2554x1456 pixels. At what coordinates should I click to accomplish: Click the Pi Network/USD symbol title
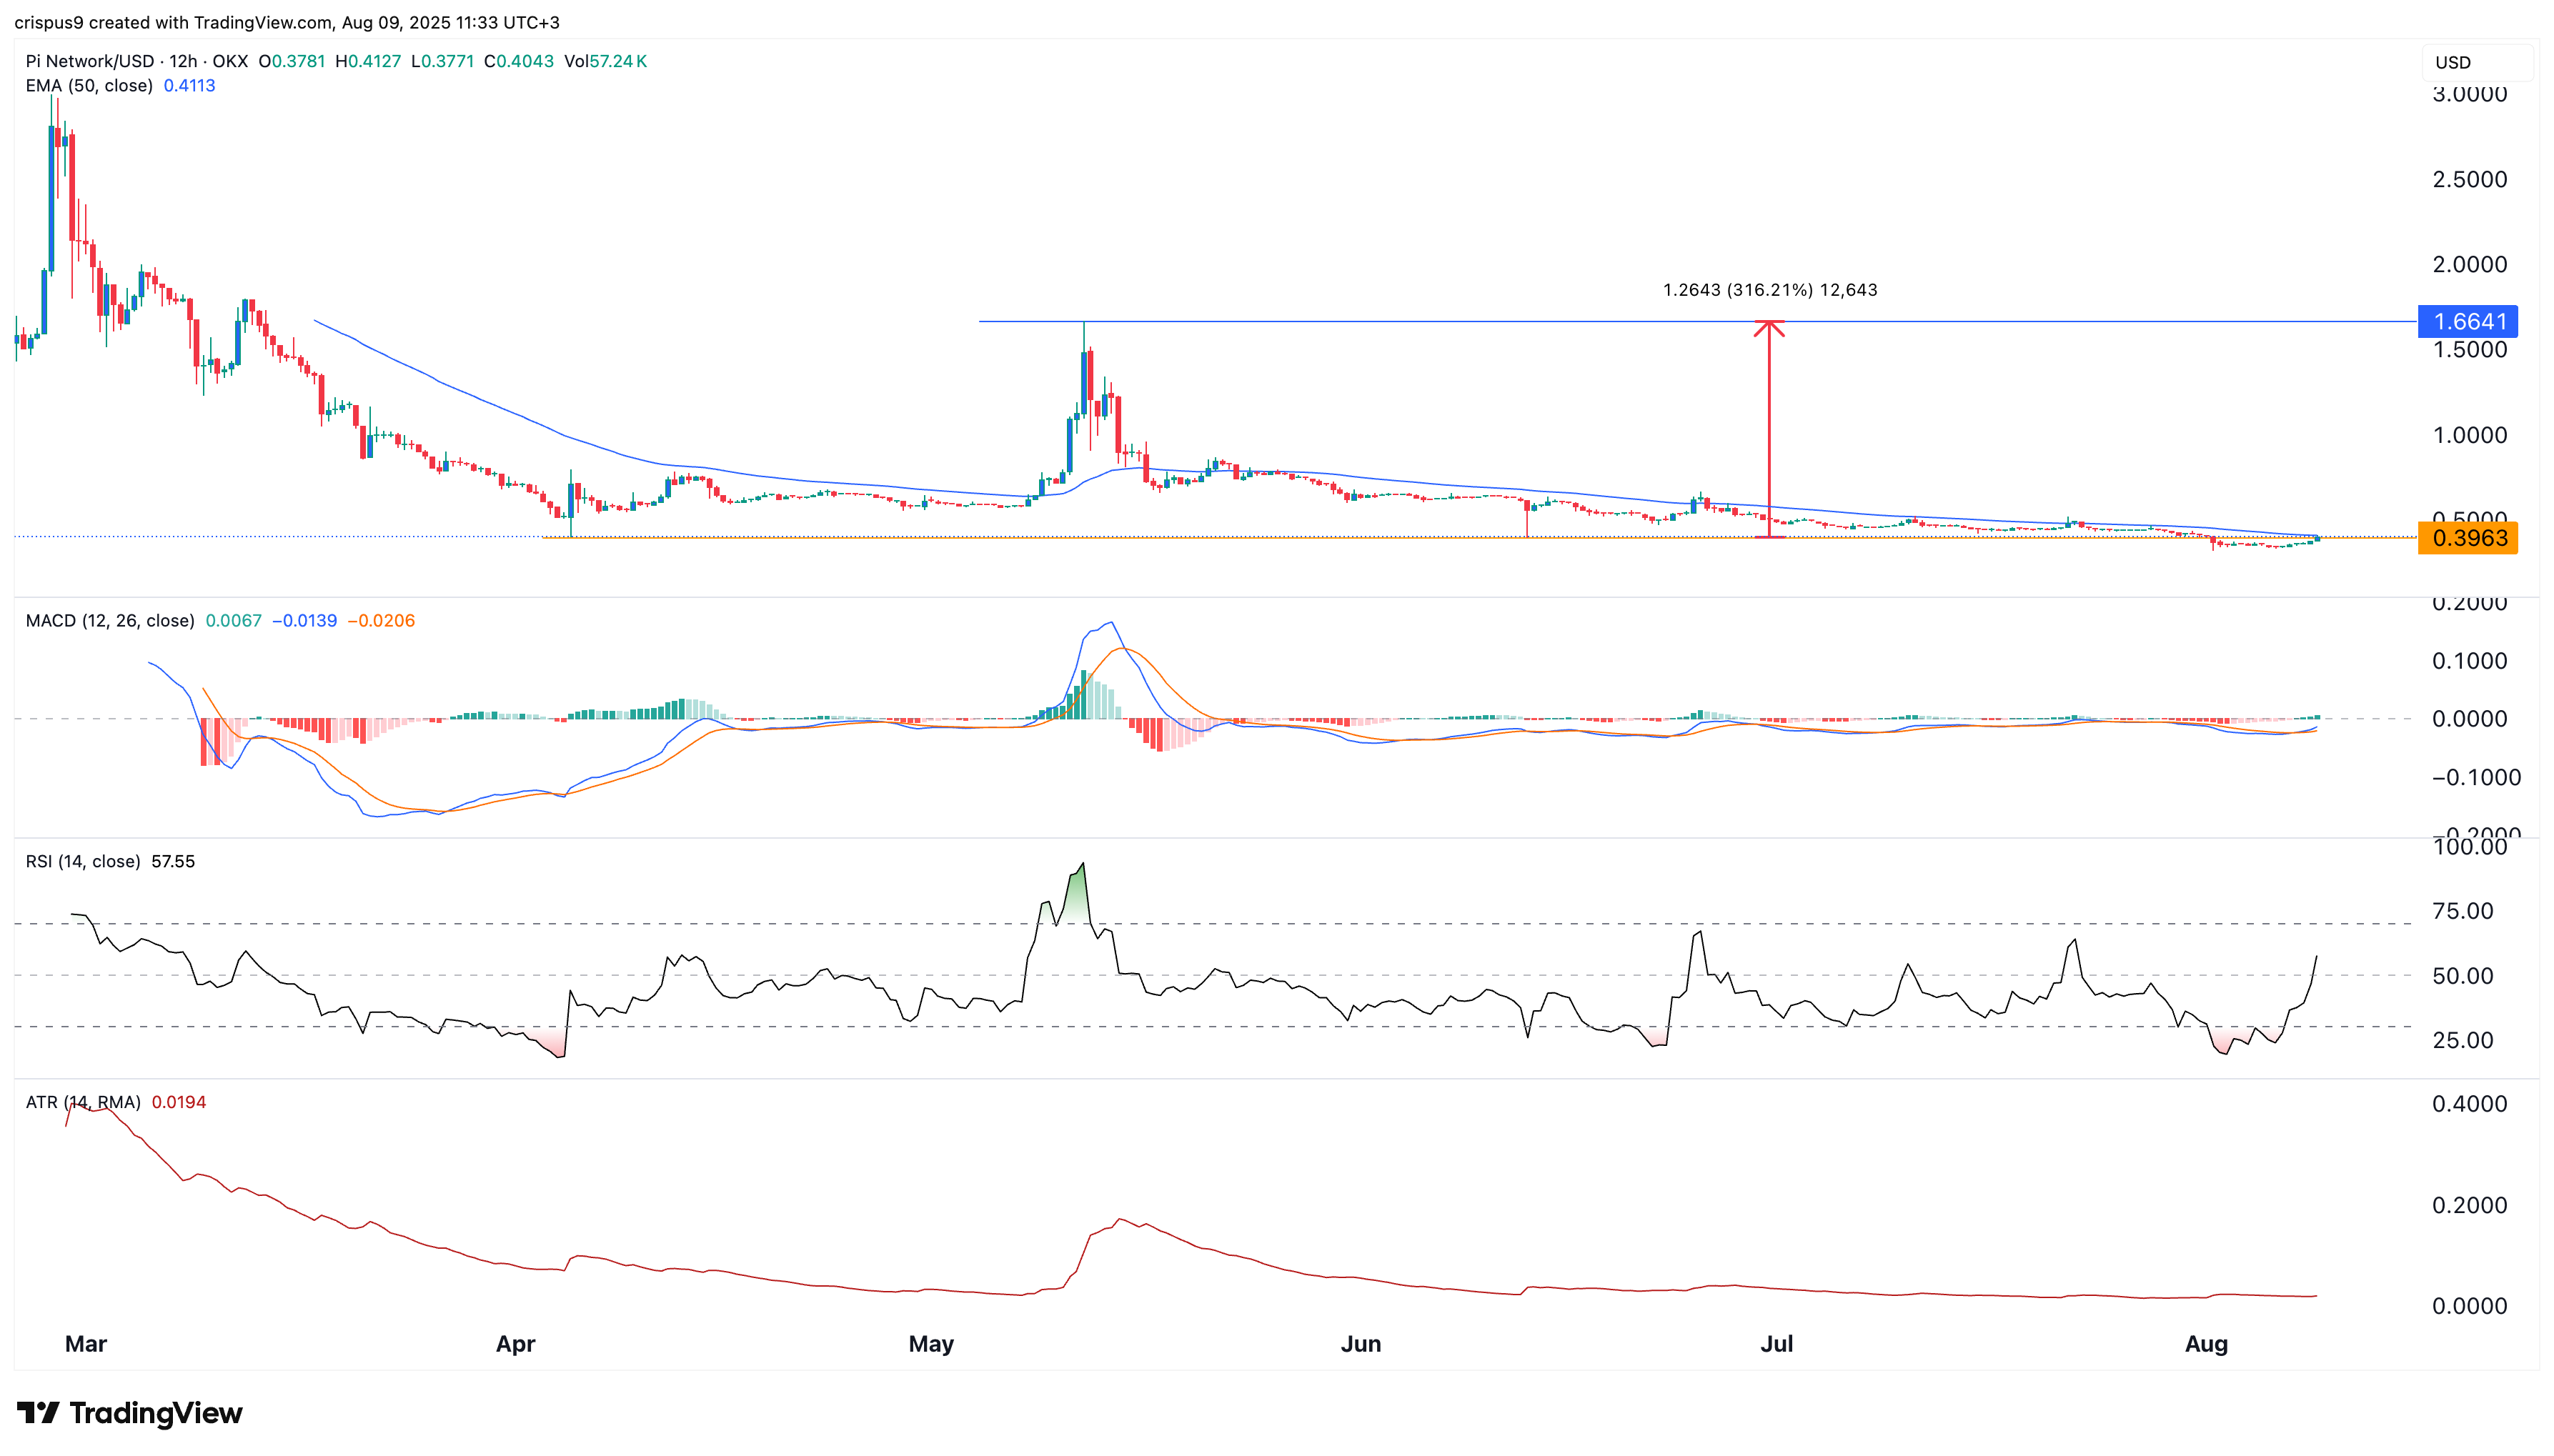pos(90,61)
